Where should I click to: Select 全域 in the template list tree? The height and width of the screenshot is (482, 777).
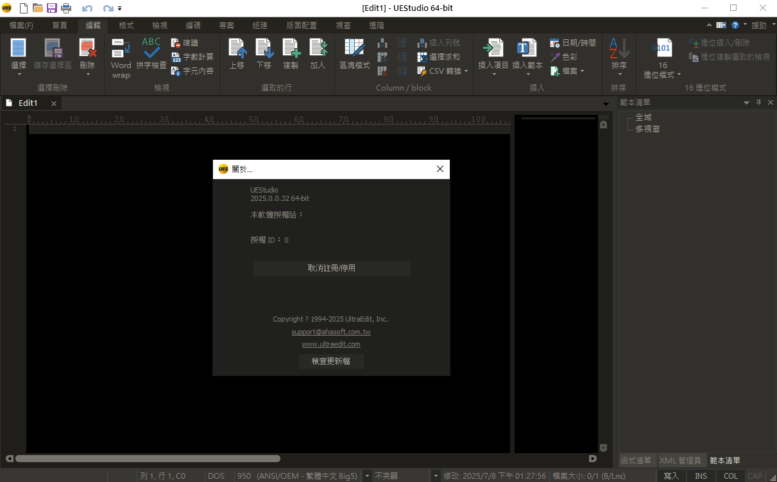(x=644, y=117)
